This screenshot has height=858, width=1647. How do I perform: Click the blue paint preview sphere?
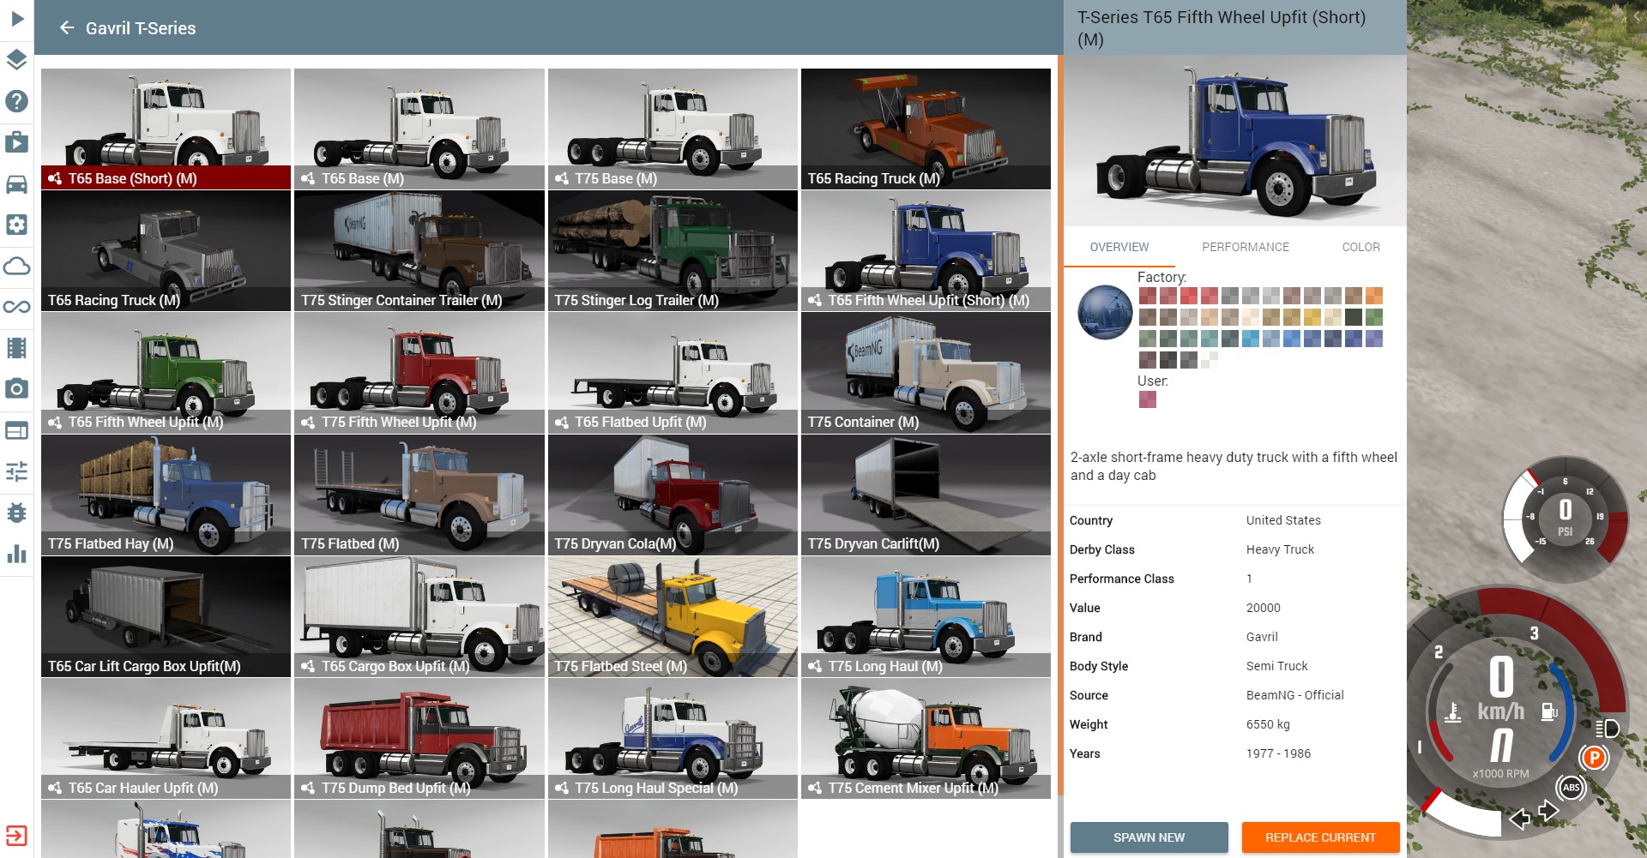coord(1105,312)
